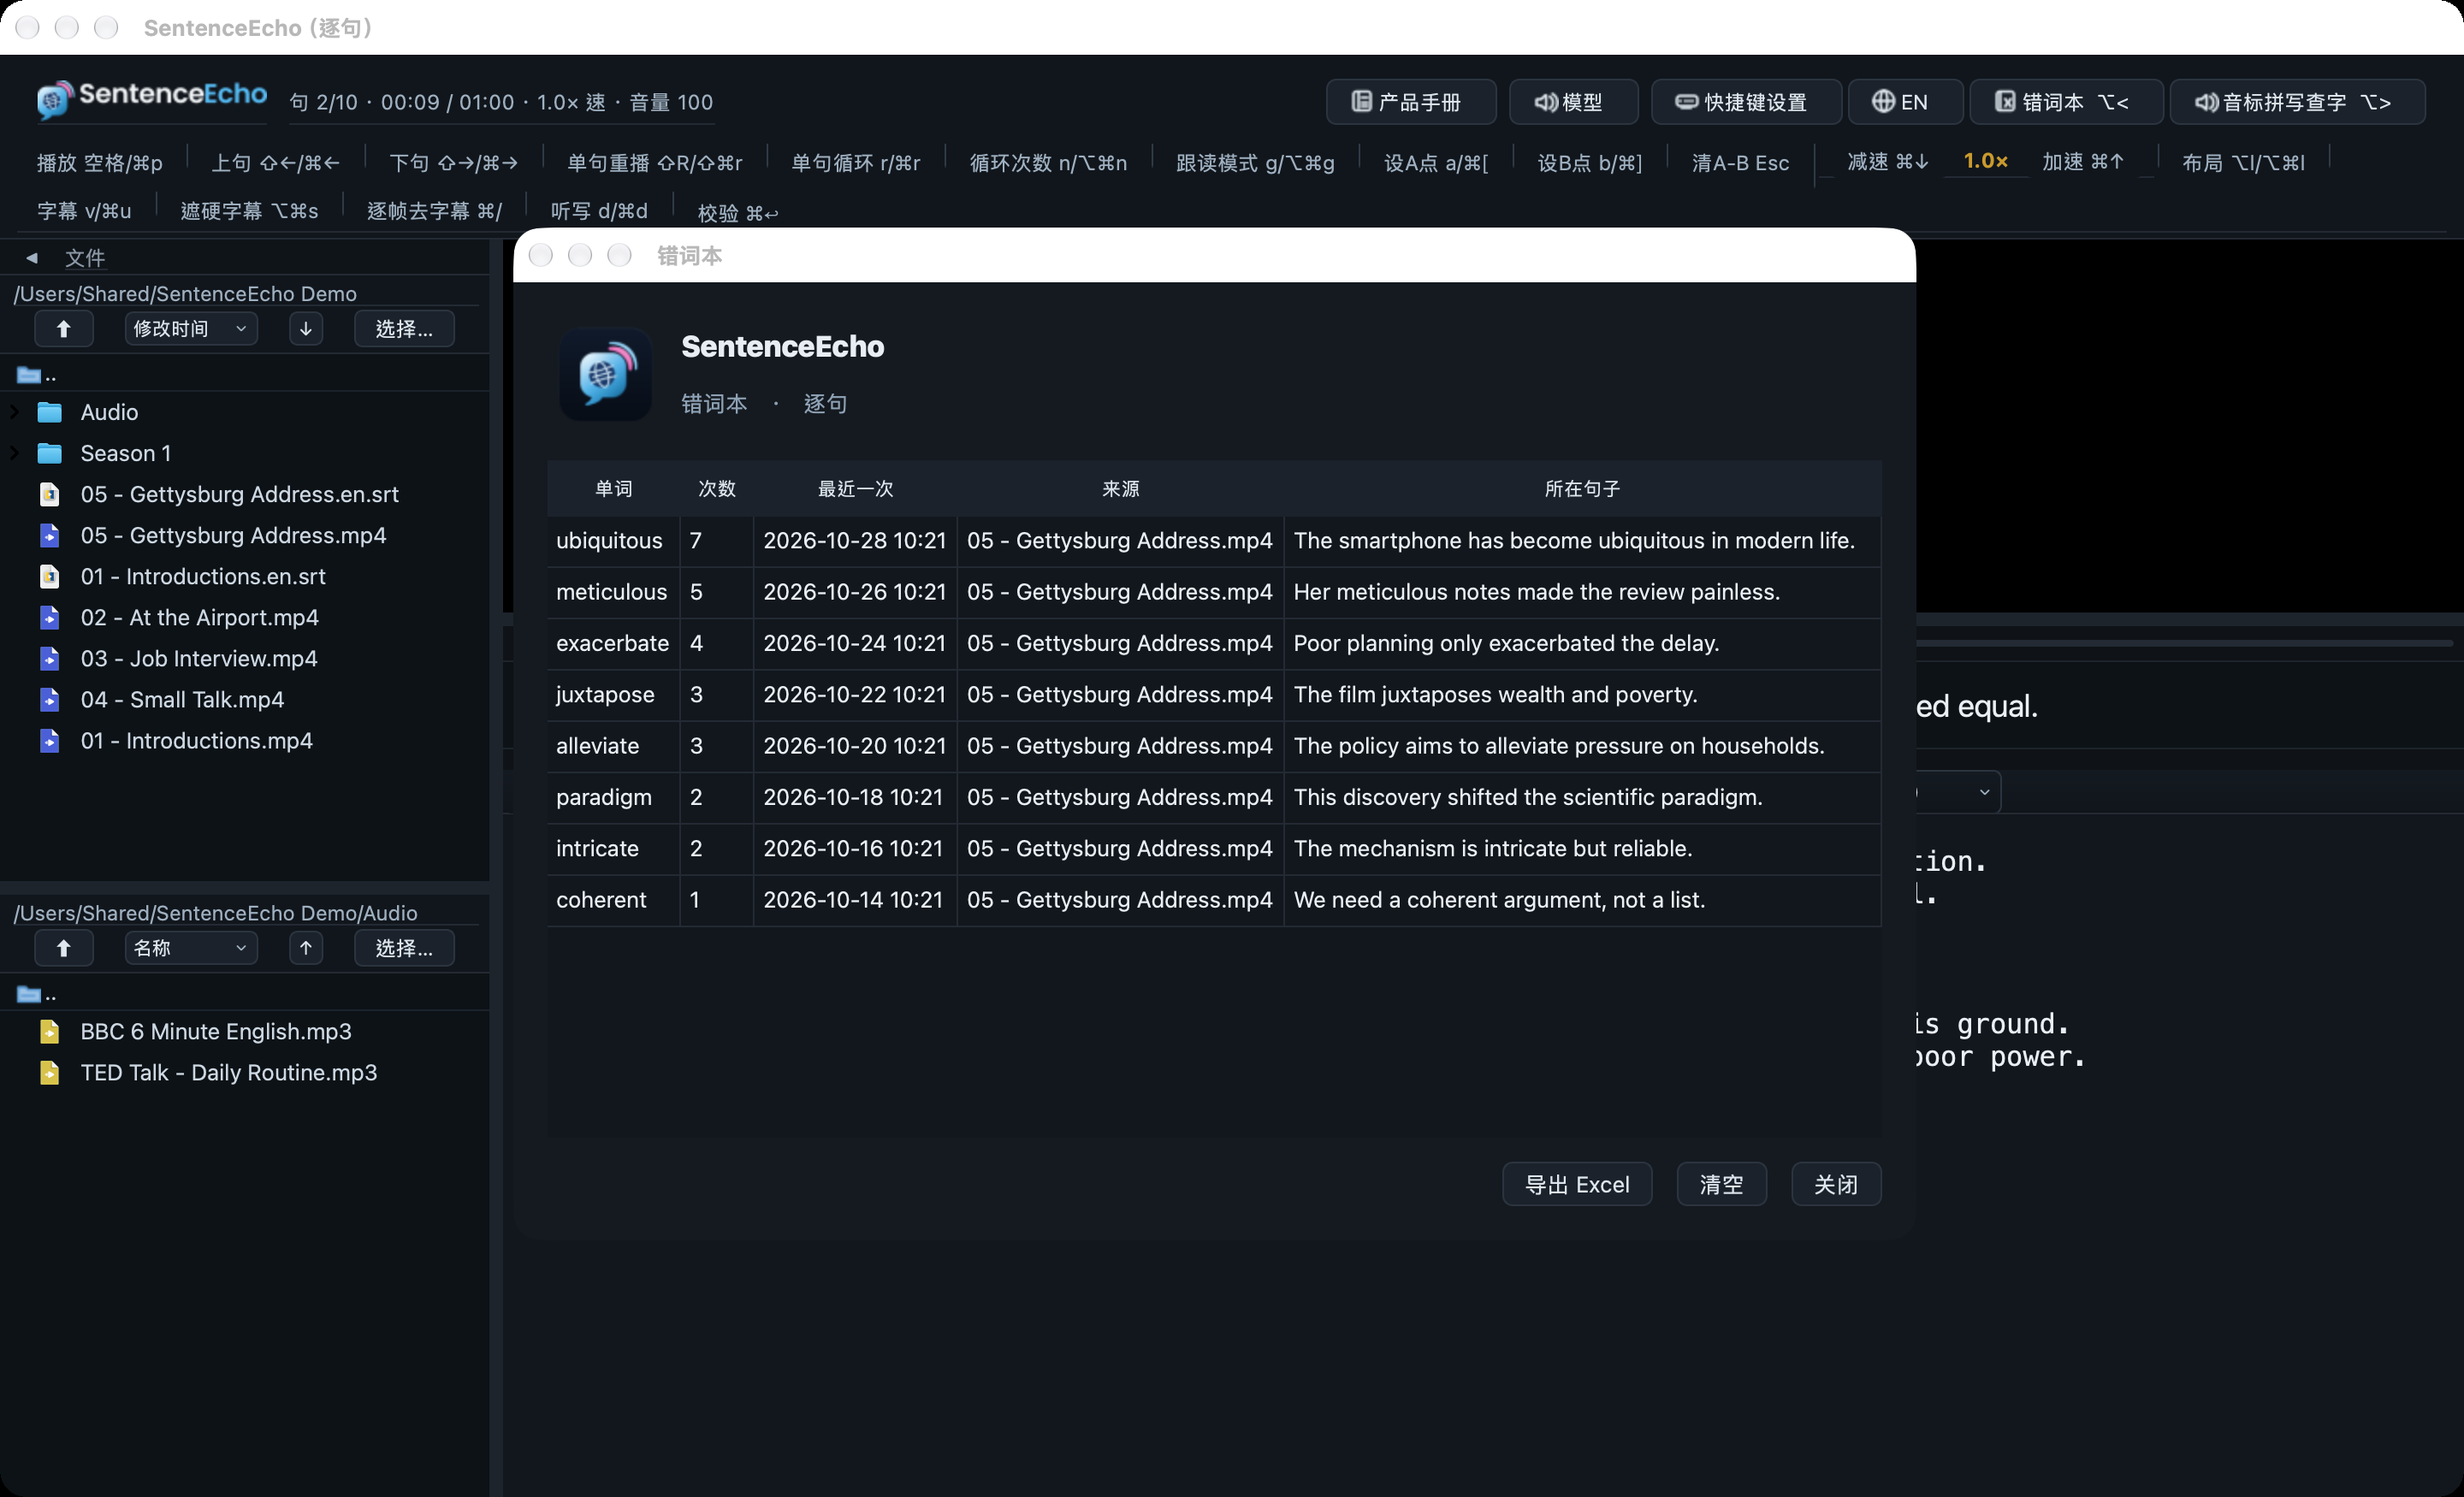Toggle 单句循环 sentence loop

(856, 163)
